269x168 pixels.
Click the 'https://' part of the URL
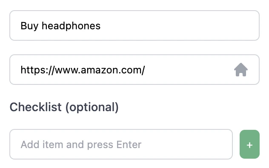[37, 70]
